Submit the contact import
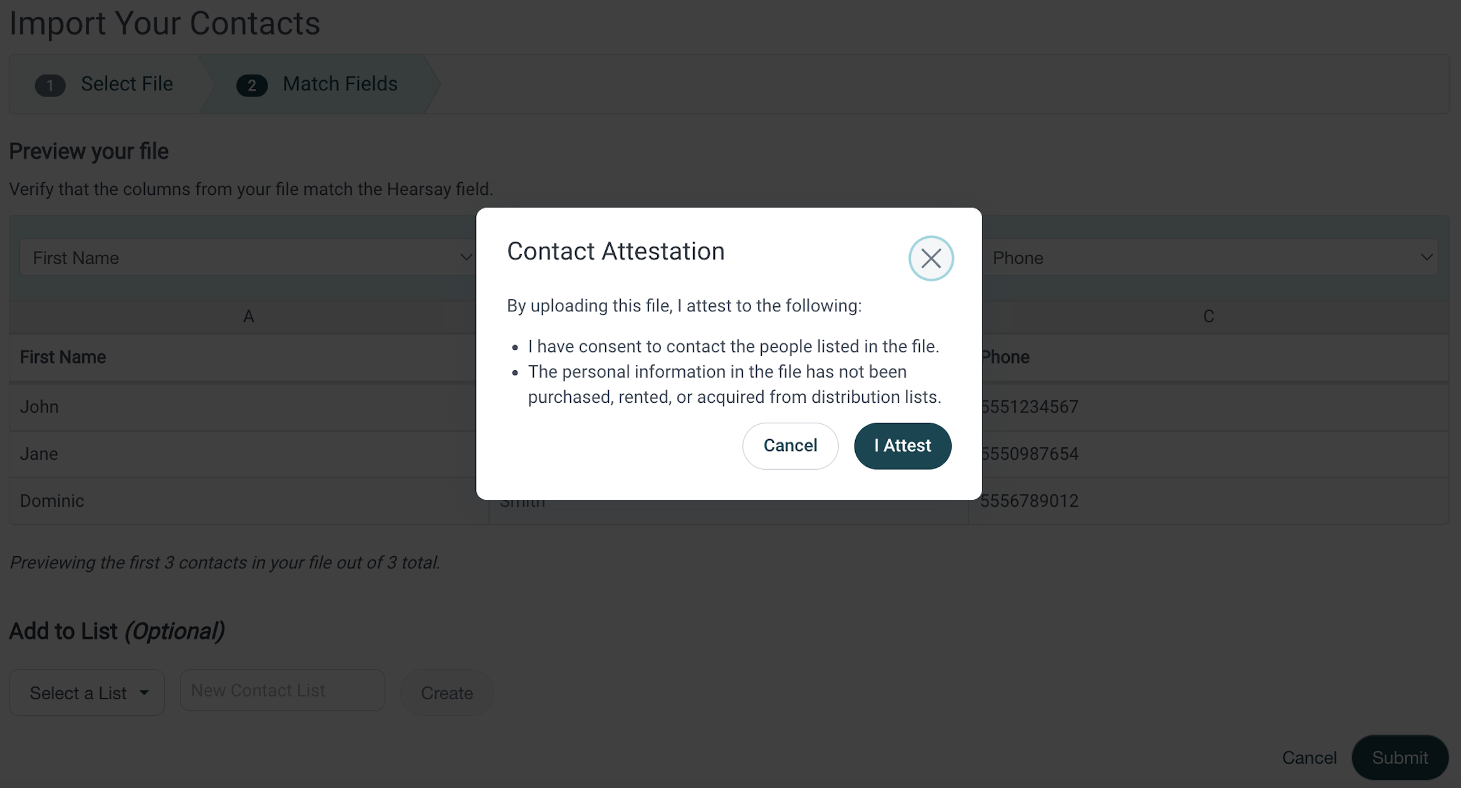The image size is (1461, 788). (1400, 757)
